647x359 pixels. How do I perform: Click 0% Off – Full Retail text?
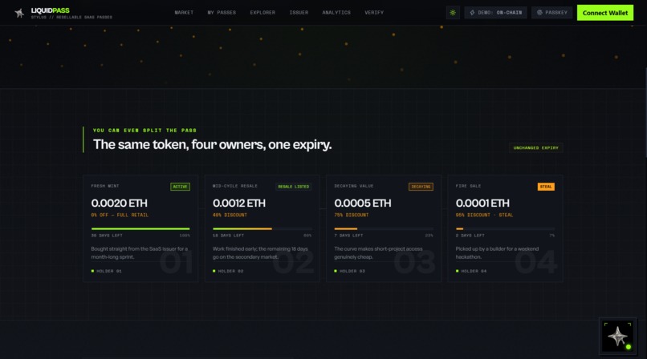[x=120, y=215]
